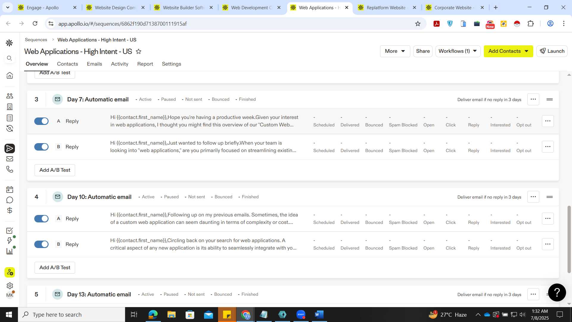Click the Launch button
The width and height of the screenshot is (572, 322).
pos(552,51)
